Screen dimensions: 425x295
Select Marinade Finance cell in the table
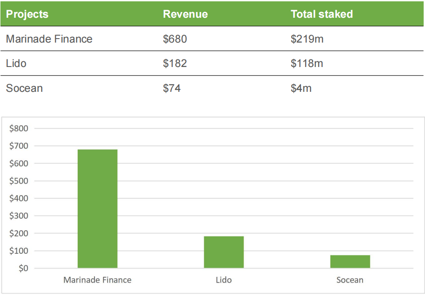49,39
